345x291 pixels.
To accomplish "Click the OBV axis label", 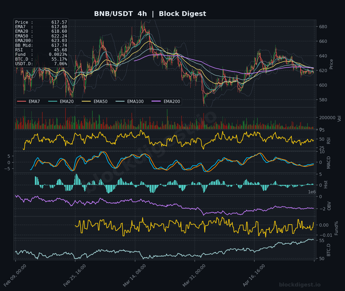I will click(329, 206).
